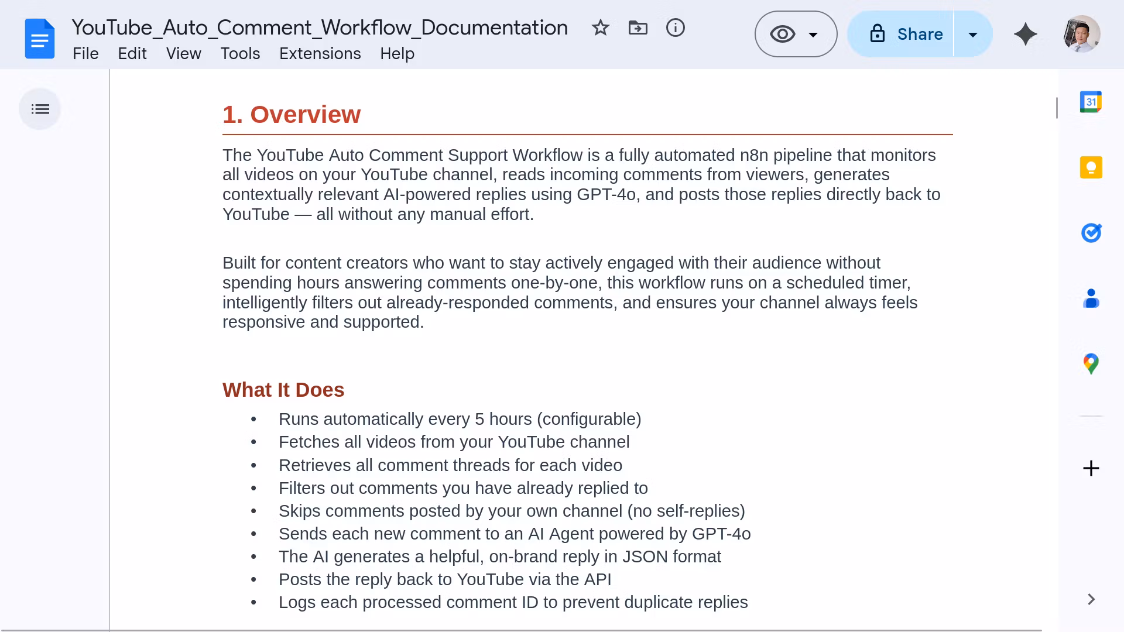Open the Extensions menu
Image resolution: width=1124 pixels, height=632 pixels.
[x=320, y=53]
